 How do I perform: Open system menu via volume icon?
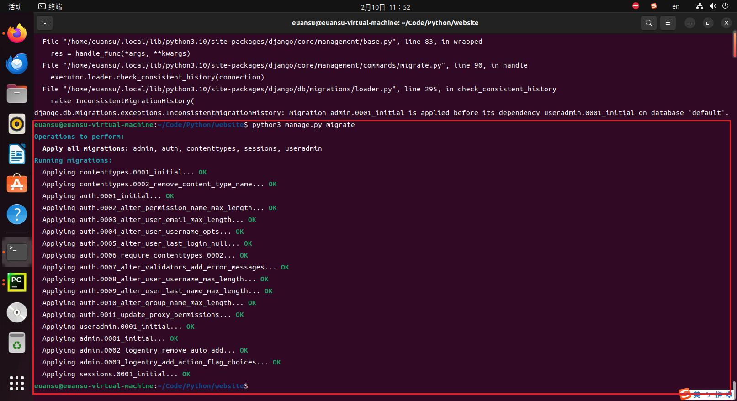(x=712, y=6)
